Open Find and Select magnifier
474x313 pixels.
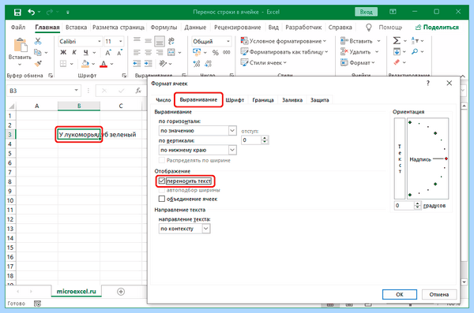(x=415, y=52)
